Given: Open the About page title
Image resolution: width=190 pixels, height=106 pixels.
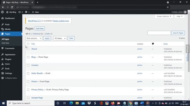Looking at the screenshot, I should pos(34,49).
